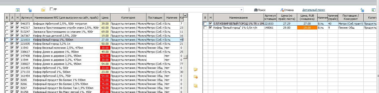Click the Артикул поставщика column header
Screen dimensions: 379x93
tap(270, 18)
